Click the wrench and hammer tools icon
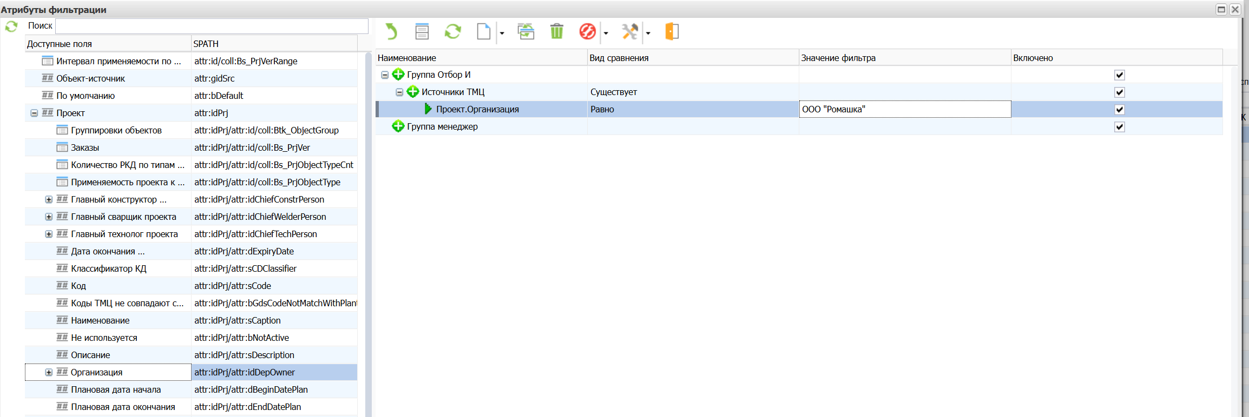 click(629, 32)
